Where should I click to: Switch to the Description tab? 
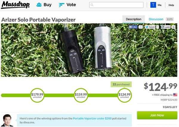click(x=134, y=19)
